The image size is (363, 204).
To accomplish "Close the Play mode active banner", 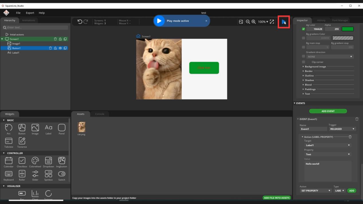I will click(206, 21).
